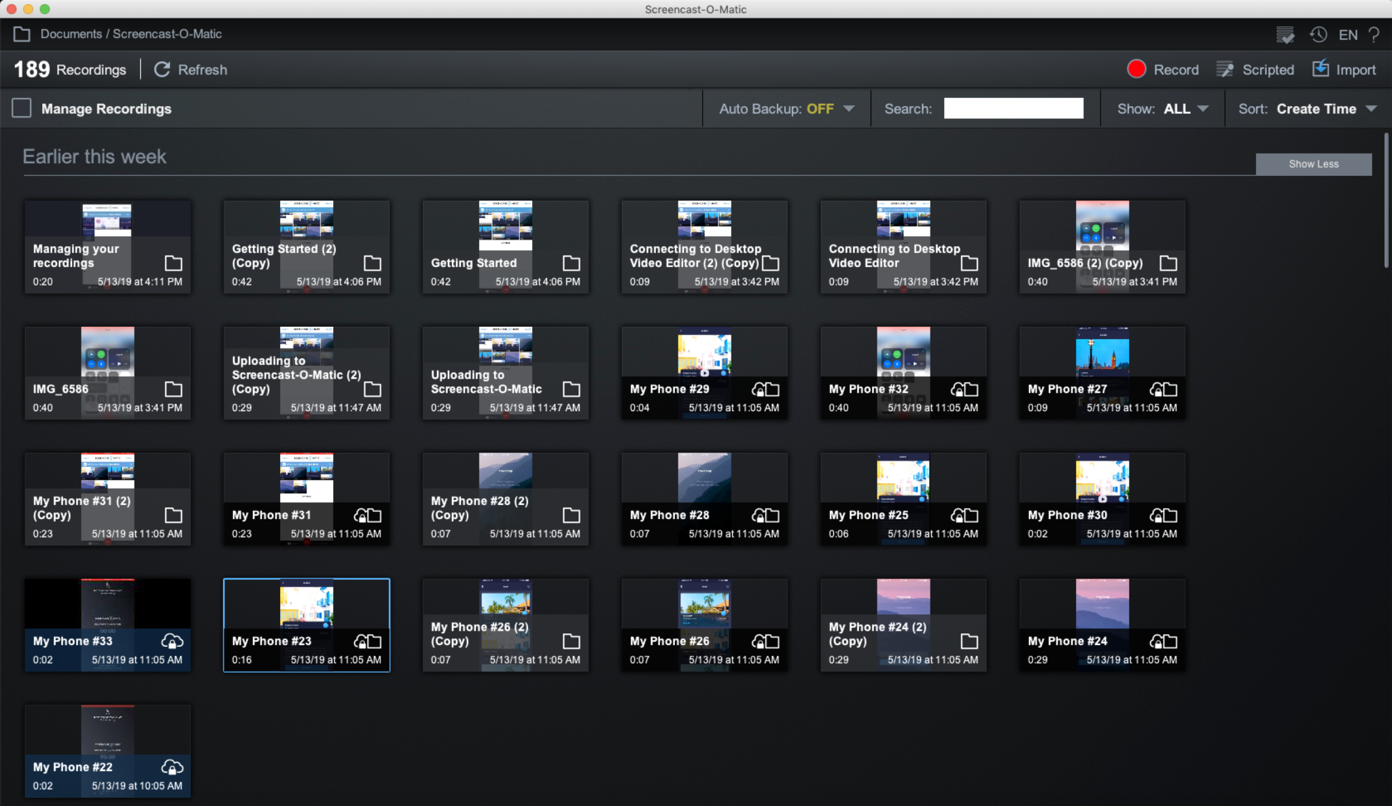The height and width of the screenshot is (806, 1392).
Task: Select the My Phone #28 (2) (Copy) thumbnail
Action: (x=505, y=498)
